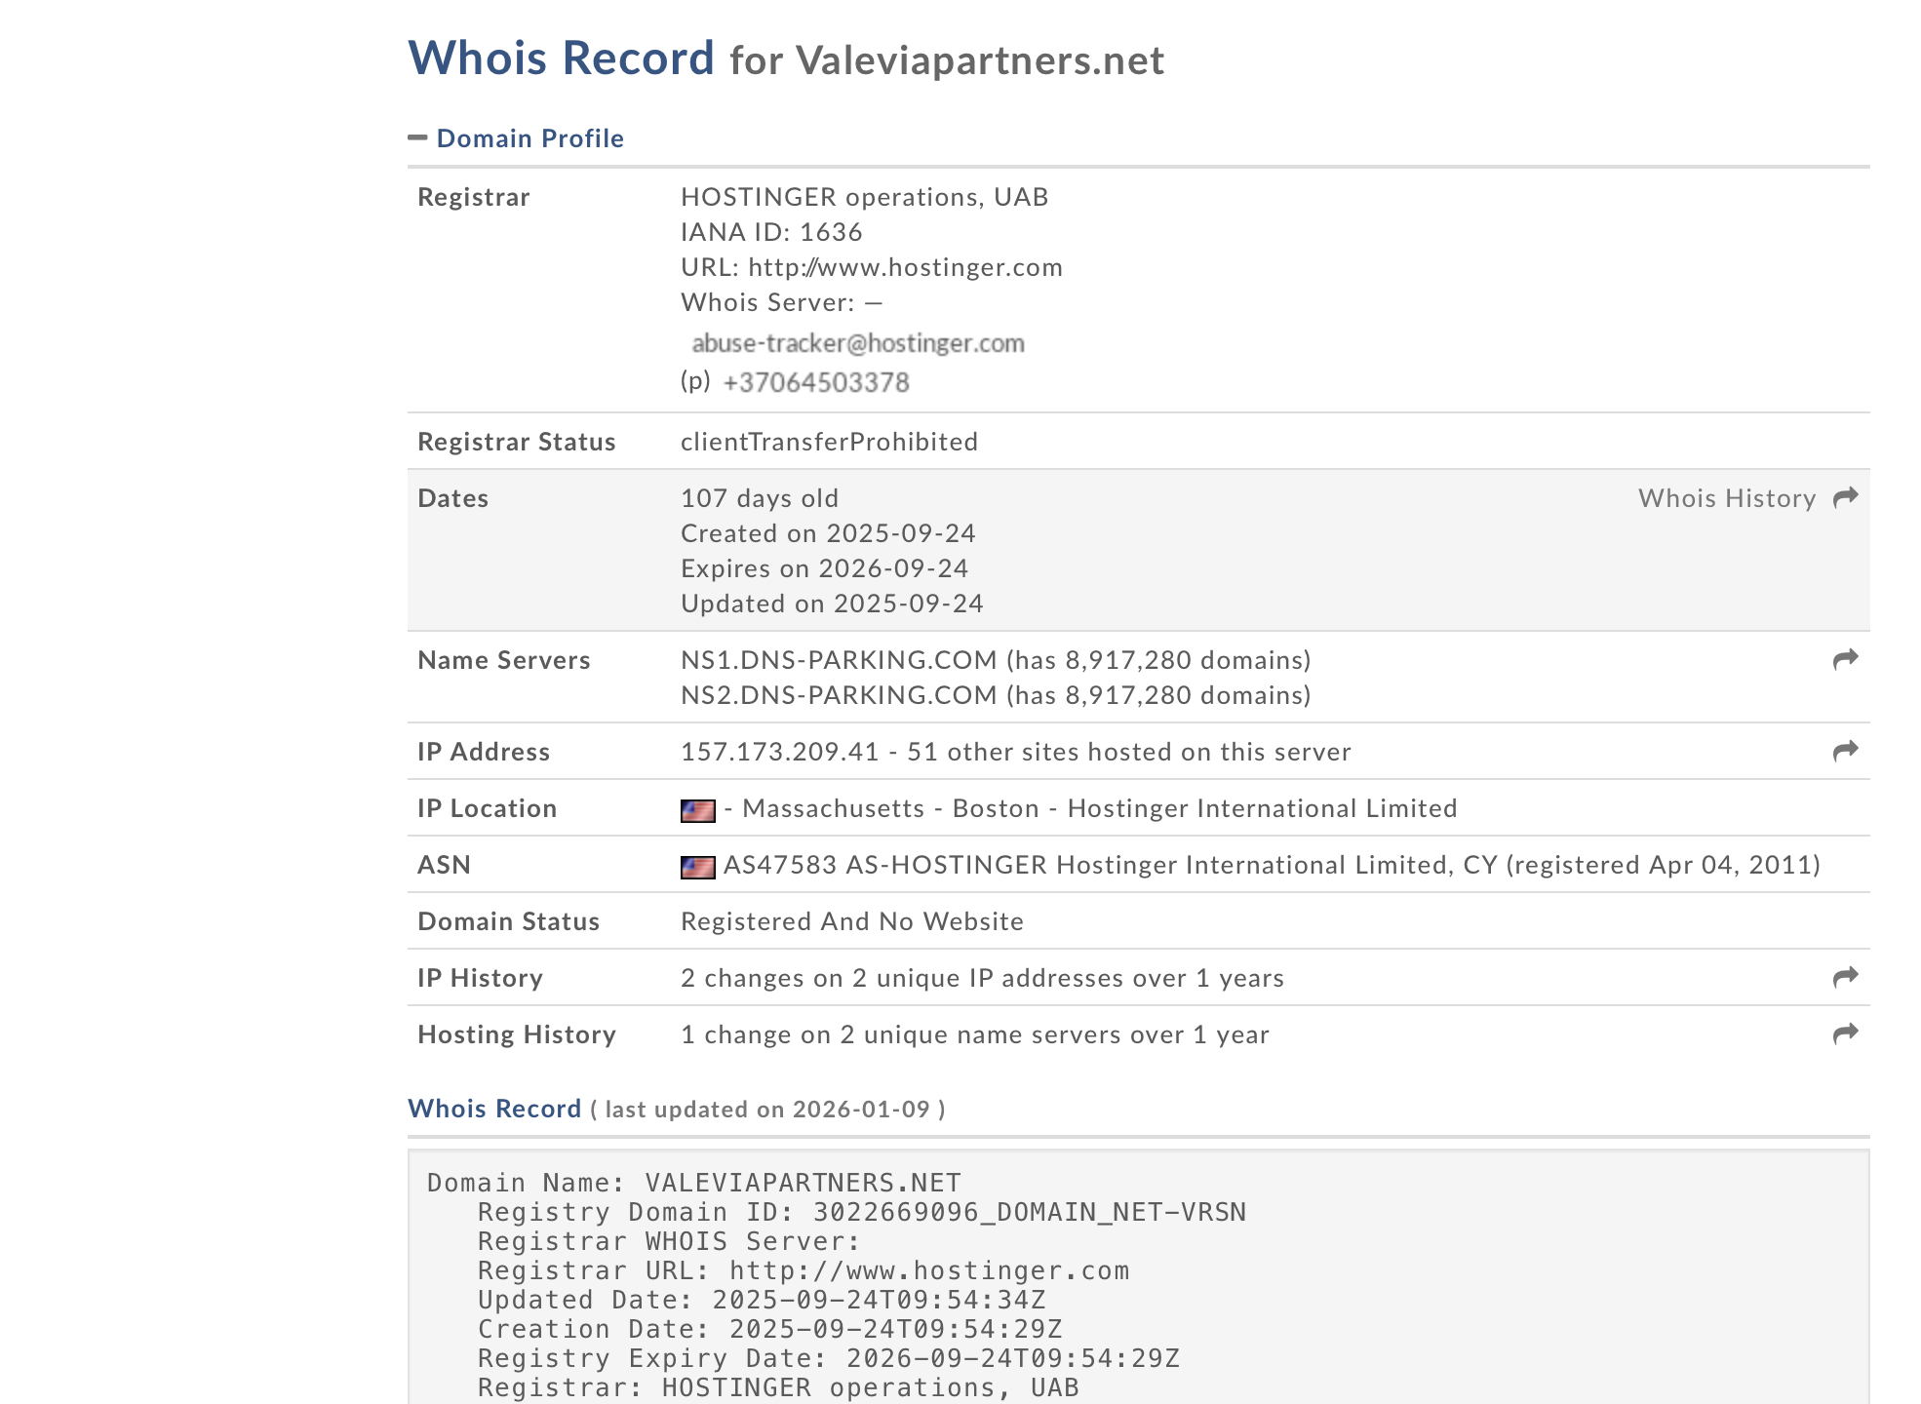Click the Hosting History row arrow icon

[x=1845, y=1034]
